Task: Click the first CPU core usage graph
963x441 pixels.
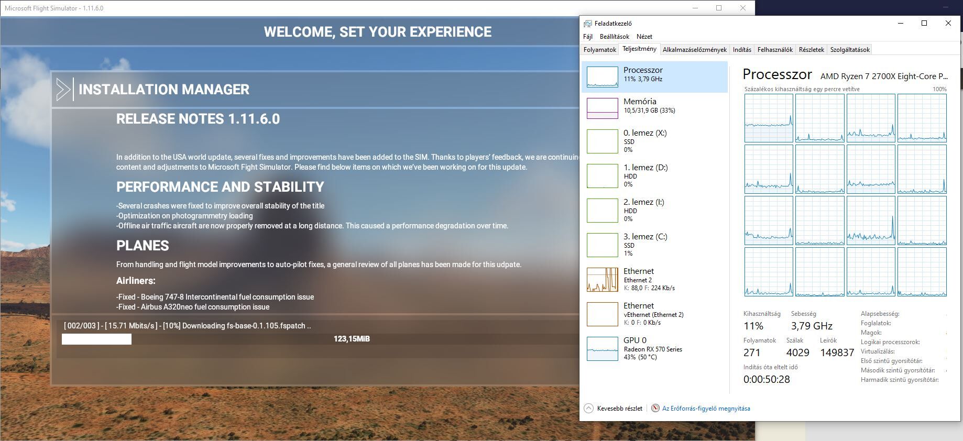Action: pos(769,118)
